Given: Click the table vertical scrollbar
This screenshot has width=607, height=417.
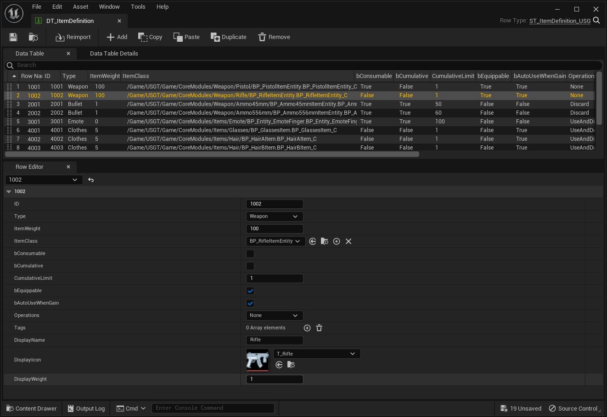Looking at the screenshot, I should (599, 97).
